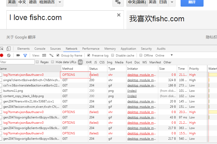This screenshot has width=217, height=144.
Task: Click the swap languages arrows icon
Action: pos(118,2)
